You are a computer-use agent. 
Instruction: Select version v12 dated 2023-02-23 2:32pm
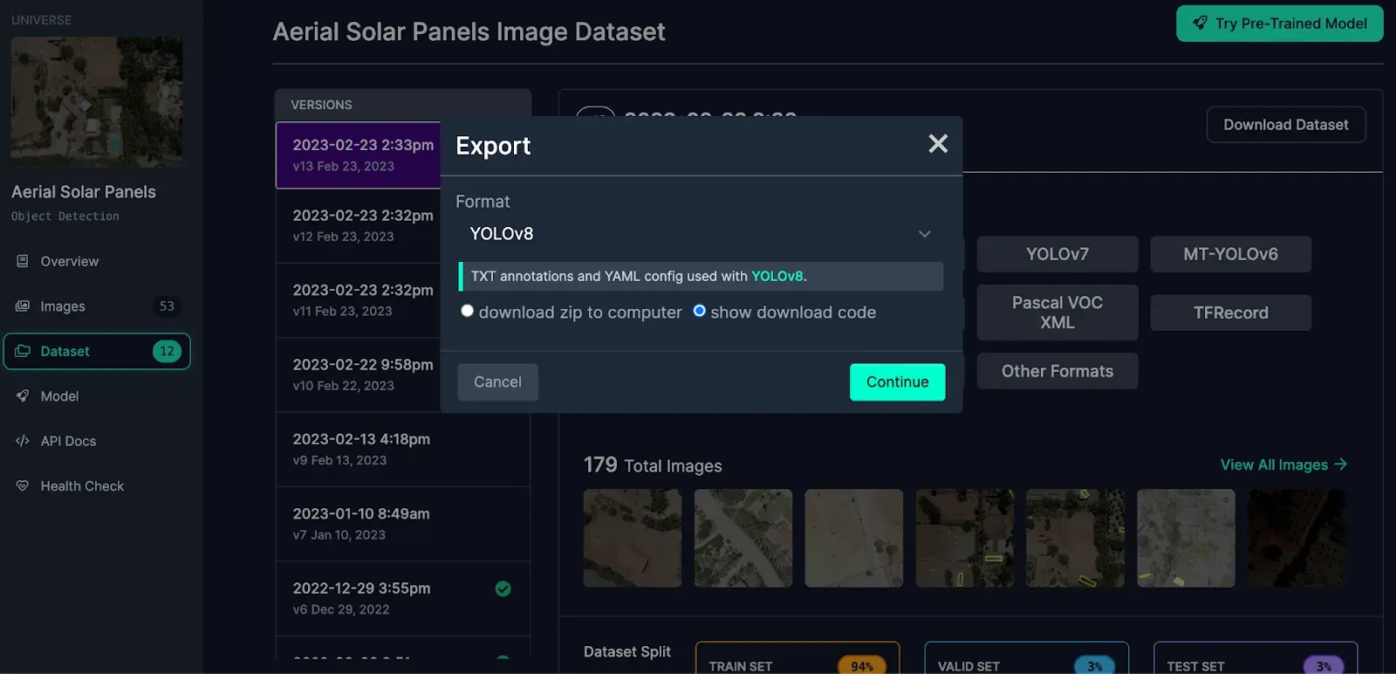(x=359, y=225)
